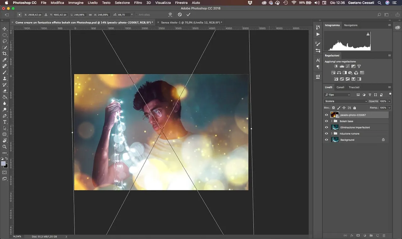This screenshot has width=402, height=239.
Task: Commit the transform with the checkmark
Action: [x=188, y=15]
